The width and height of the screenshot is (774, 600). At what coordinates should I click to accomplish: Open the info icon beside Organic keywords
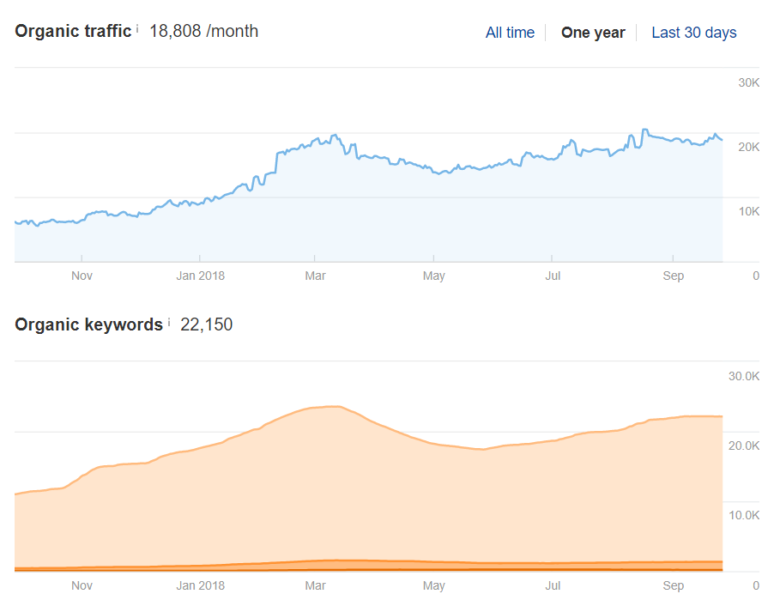pos(169,323)
